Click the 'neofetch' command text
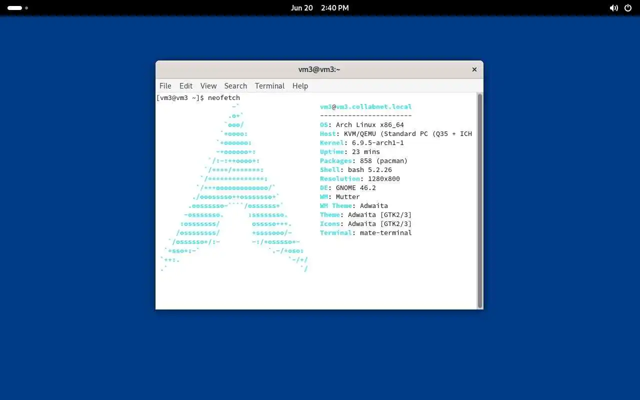640x400 pixels. click(224, 98)
